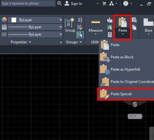Open the Quick Calculator icon

(x=110, y=35)
